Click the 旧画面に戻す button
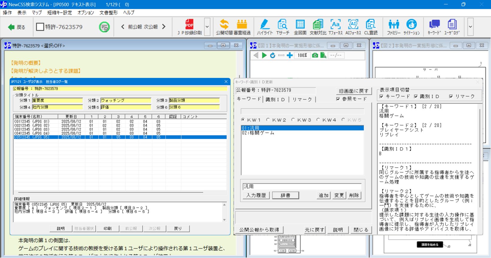The height and width of the screenshot is (258, 491). (353, 91)
